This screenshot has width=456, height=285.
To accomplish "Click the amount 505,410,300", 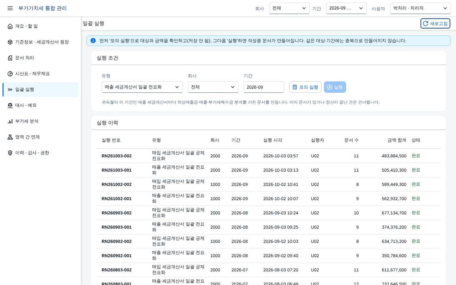I will (394, 170).
